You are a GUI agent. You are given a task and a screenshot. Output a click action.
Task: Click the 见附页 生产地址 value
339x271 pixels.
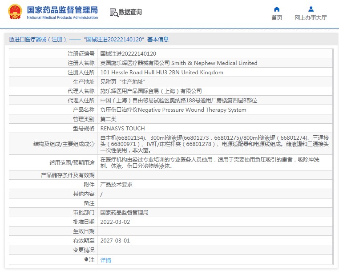click(123, 82)
